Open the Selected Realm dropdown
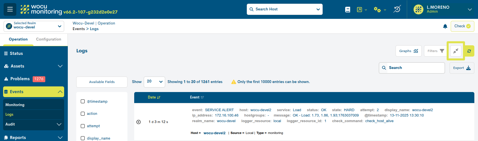Image resolution: width=478 pixels, height=141 pixels. click(x=34, y=26)
